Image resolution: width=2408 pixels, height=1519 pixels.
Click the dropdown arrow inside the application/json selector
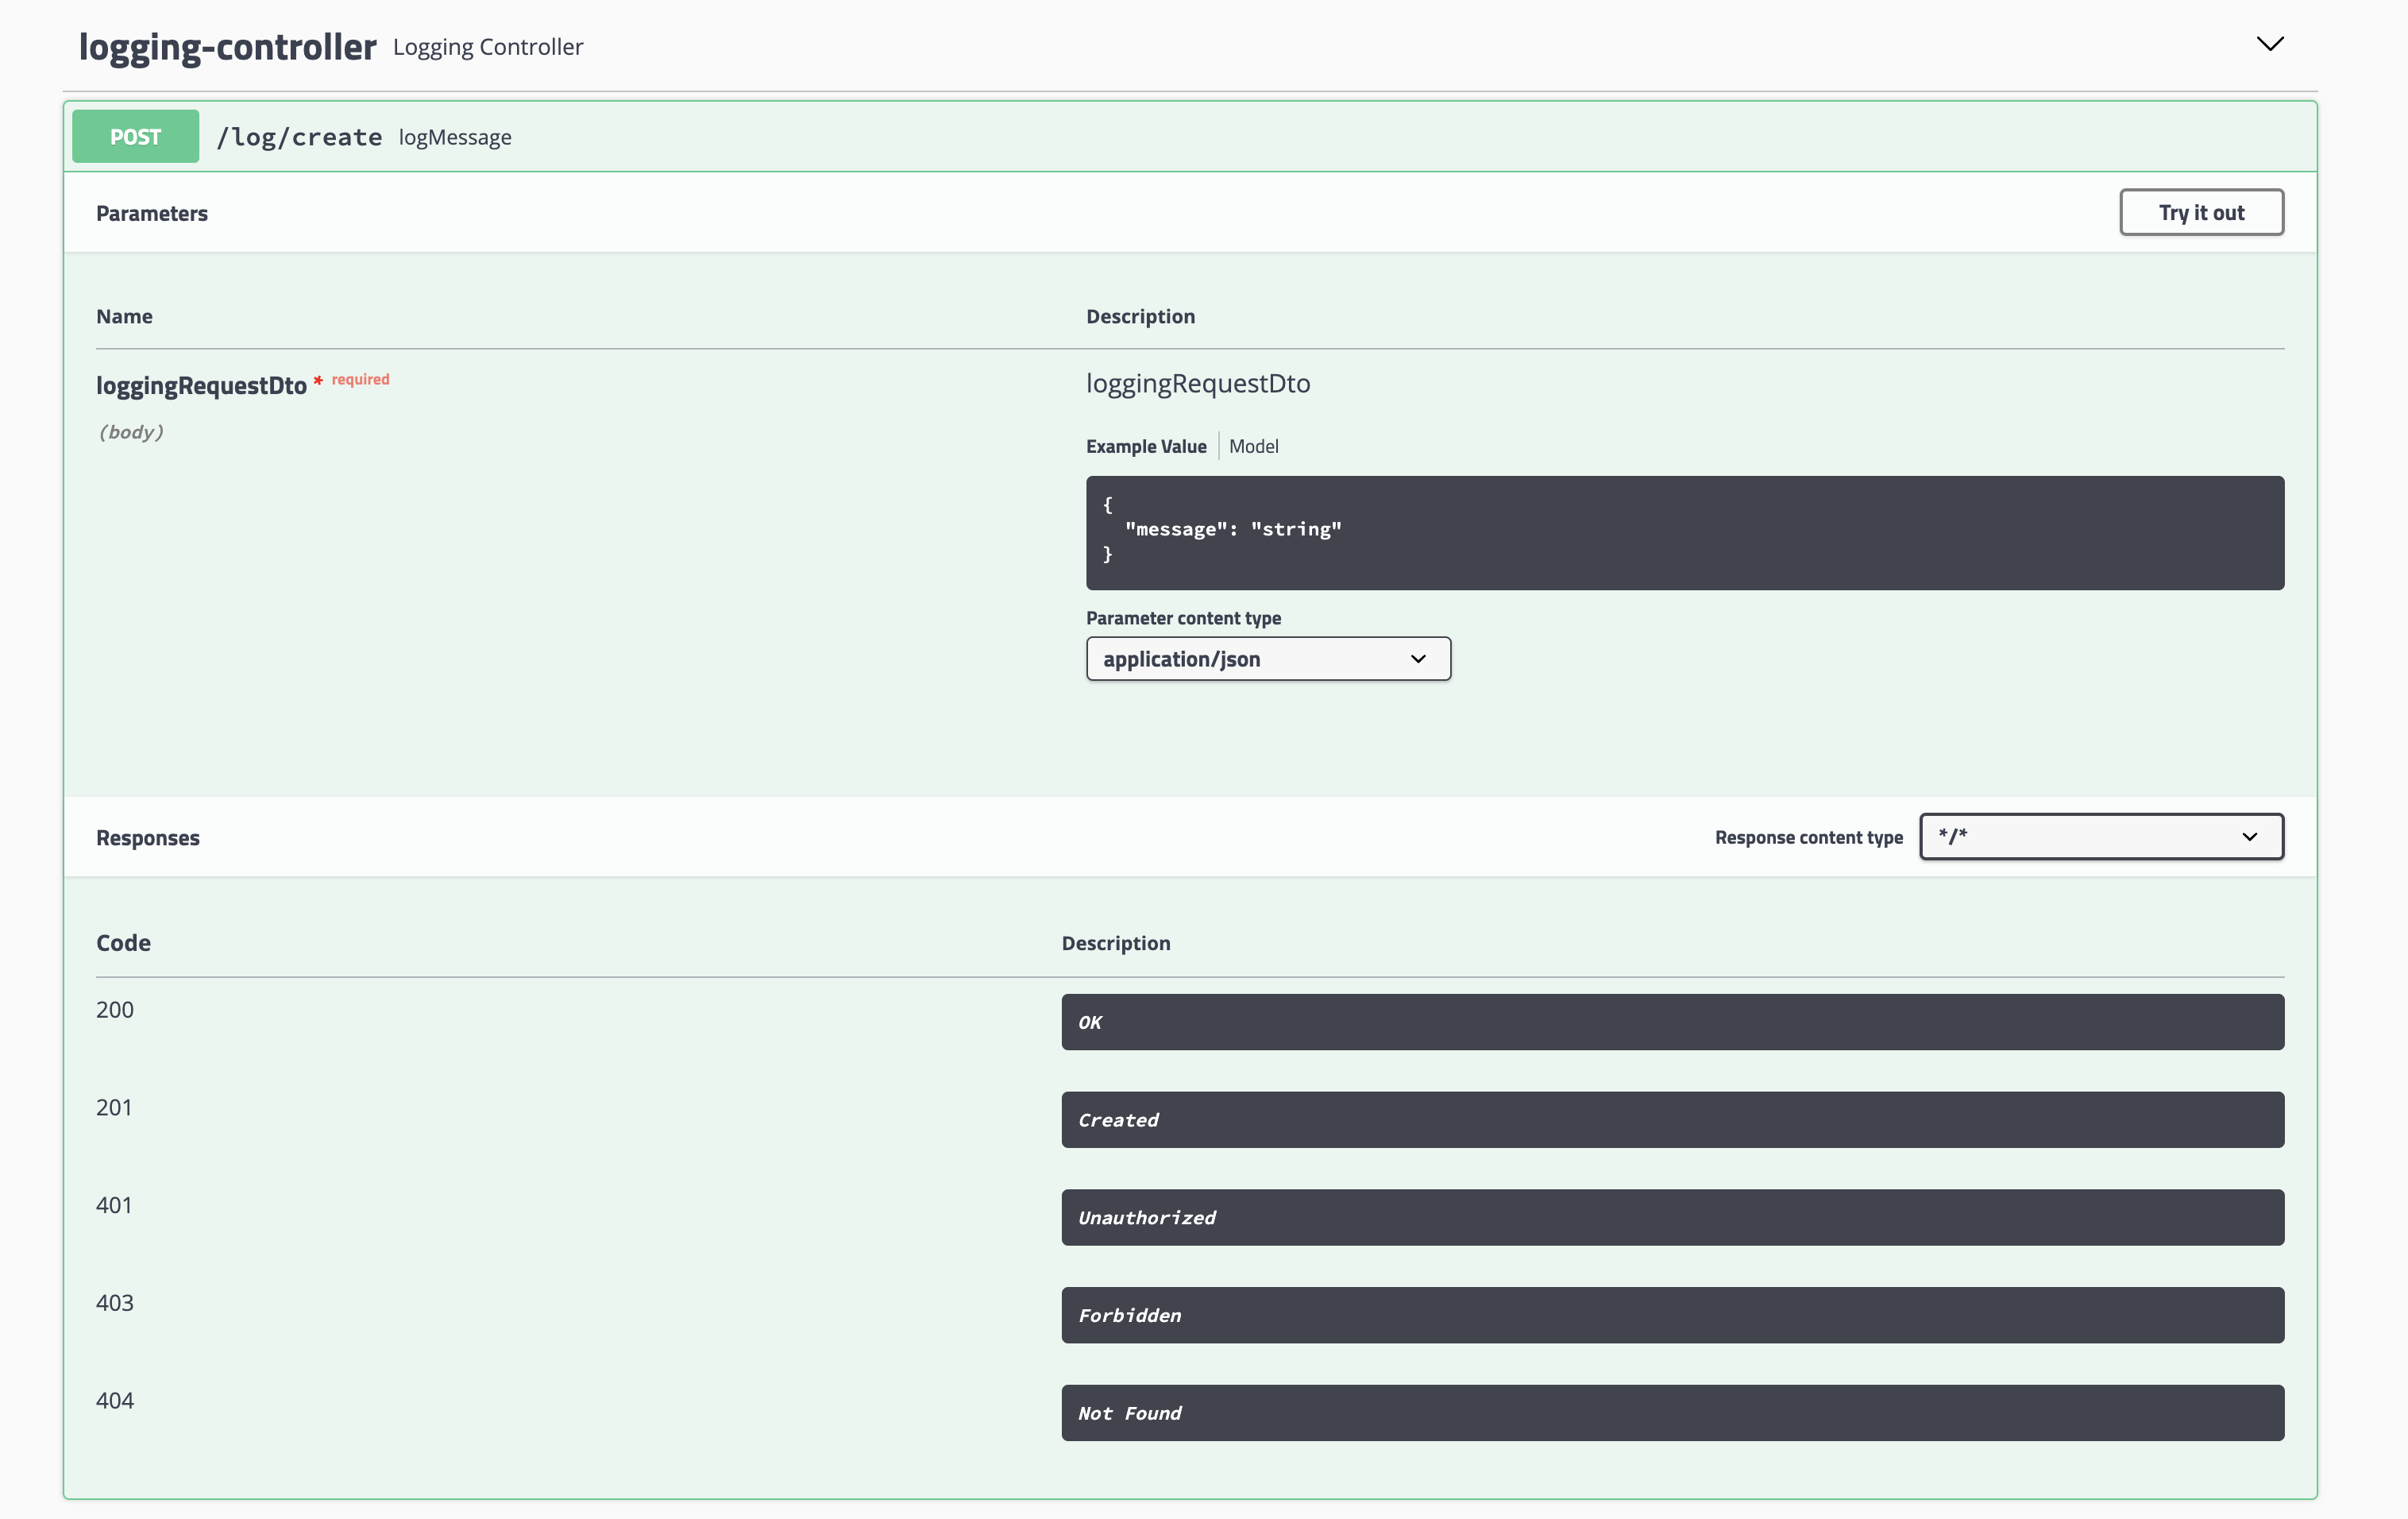click(1418, 659)
